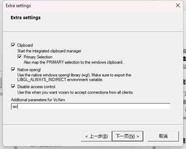Uncheck the Clipboard checkbox
This screenshot has height=149, width=186.
pos(13,45)
